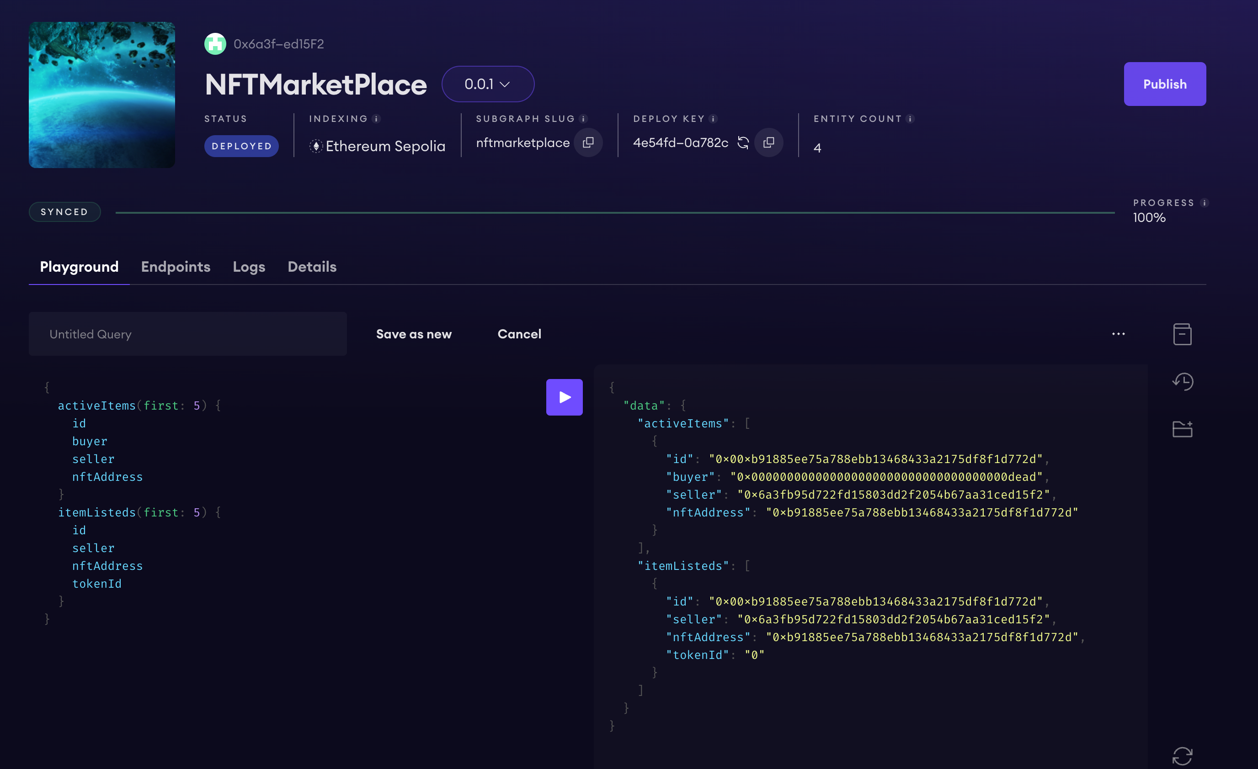
Task: Open the Logs tab
Action: [249, 267]
